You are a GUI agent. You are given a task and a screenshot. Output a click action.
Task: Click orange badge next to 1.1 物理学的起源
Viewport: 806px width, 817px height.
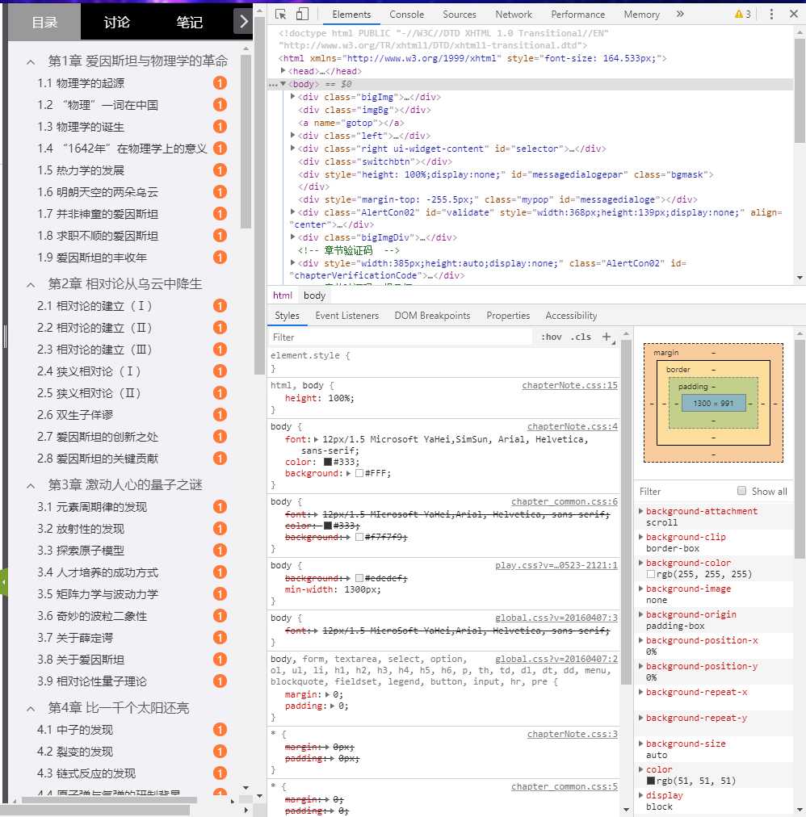[220, 83]
